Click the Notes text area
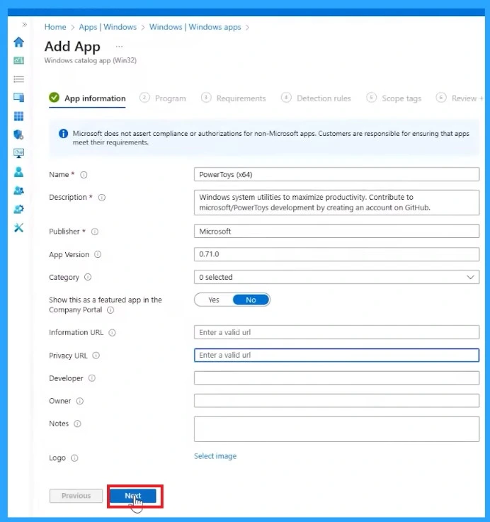 point(336,429)
